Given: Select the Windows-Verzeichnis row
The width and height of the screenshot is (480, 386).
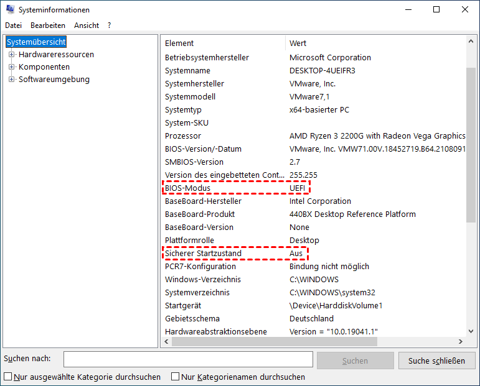Looking at the screenshot, I should click(314, 279).
